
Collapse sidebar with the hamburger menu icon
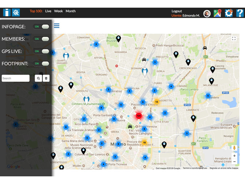(x=57, y=26)
